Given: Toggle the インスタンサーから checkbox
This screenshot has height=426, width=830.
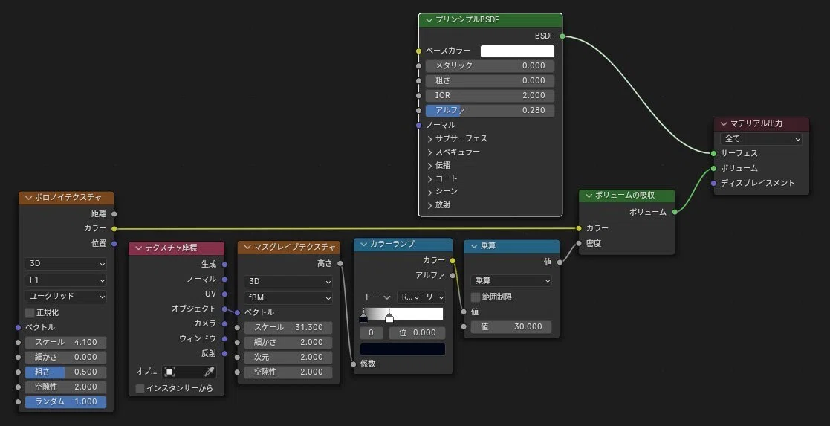Looking at the screenshot, I should [x=140, y=388].
